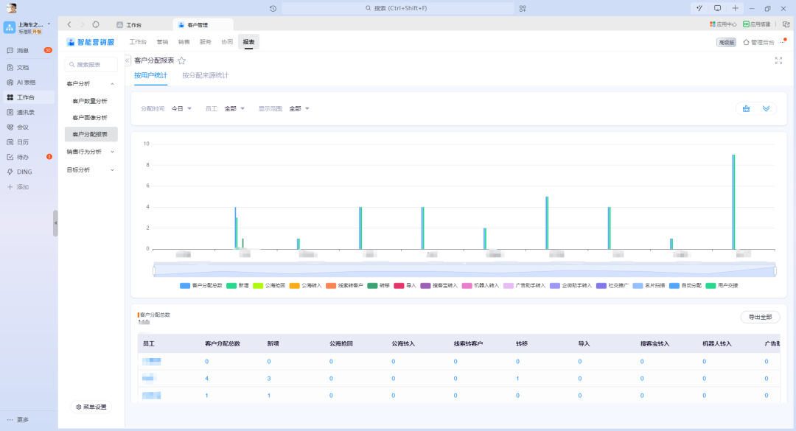Collapse the sidebar using the edge handle

55,222
